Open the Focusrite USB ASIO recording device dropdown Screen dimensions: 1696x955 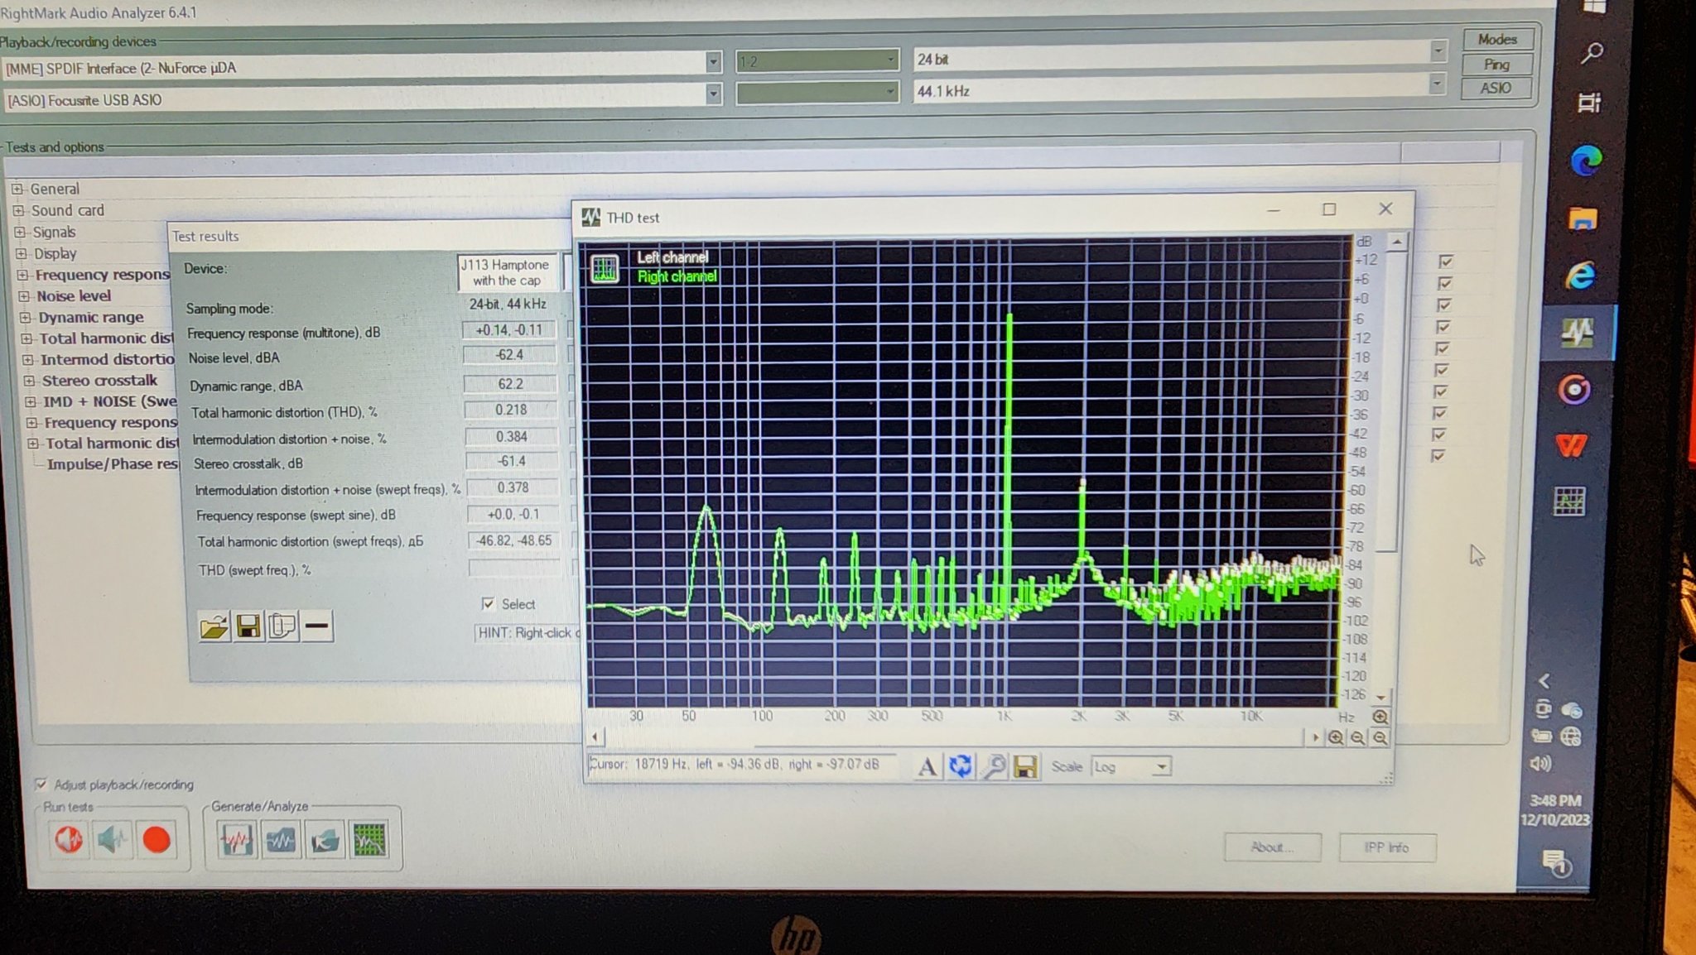coord(713,94)
